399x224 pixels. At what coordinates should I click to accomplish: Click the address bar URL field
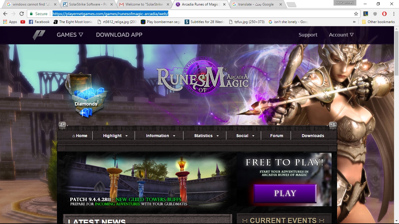click(x=202, y=14)
